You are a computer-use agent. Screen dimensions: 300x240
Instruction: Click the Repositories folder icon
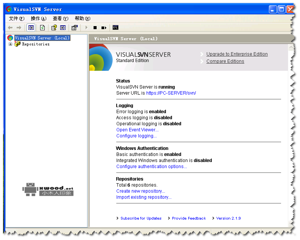click(17, 44)
